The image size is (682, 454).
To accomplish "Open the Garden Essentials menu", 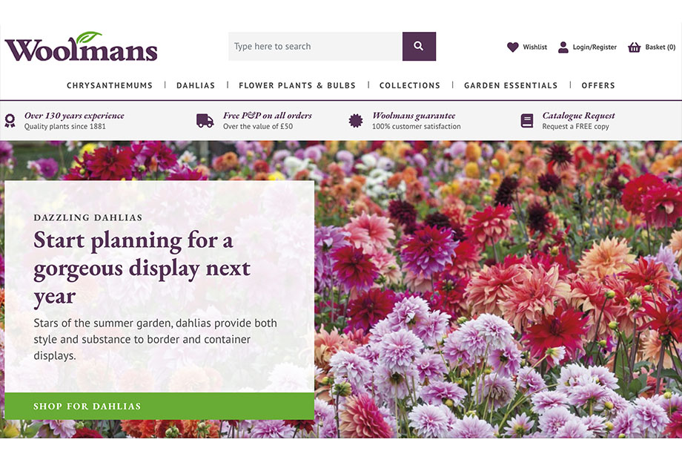I will point(511,85).
